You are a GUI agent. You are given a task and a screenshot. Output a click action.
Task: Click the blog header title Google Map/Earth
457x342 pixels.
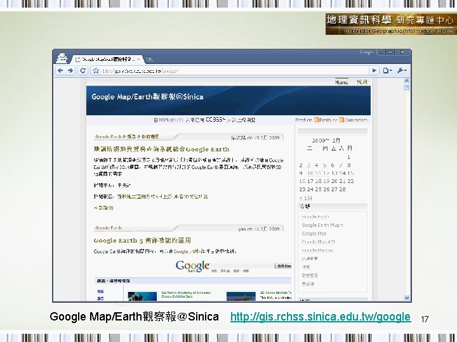[147, 97]
